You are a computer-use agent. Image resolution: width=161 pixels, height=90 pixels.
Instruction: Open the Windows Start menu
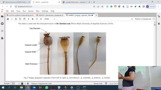[x=3, y=87]
